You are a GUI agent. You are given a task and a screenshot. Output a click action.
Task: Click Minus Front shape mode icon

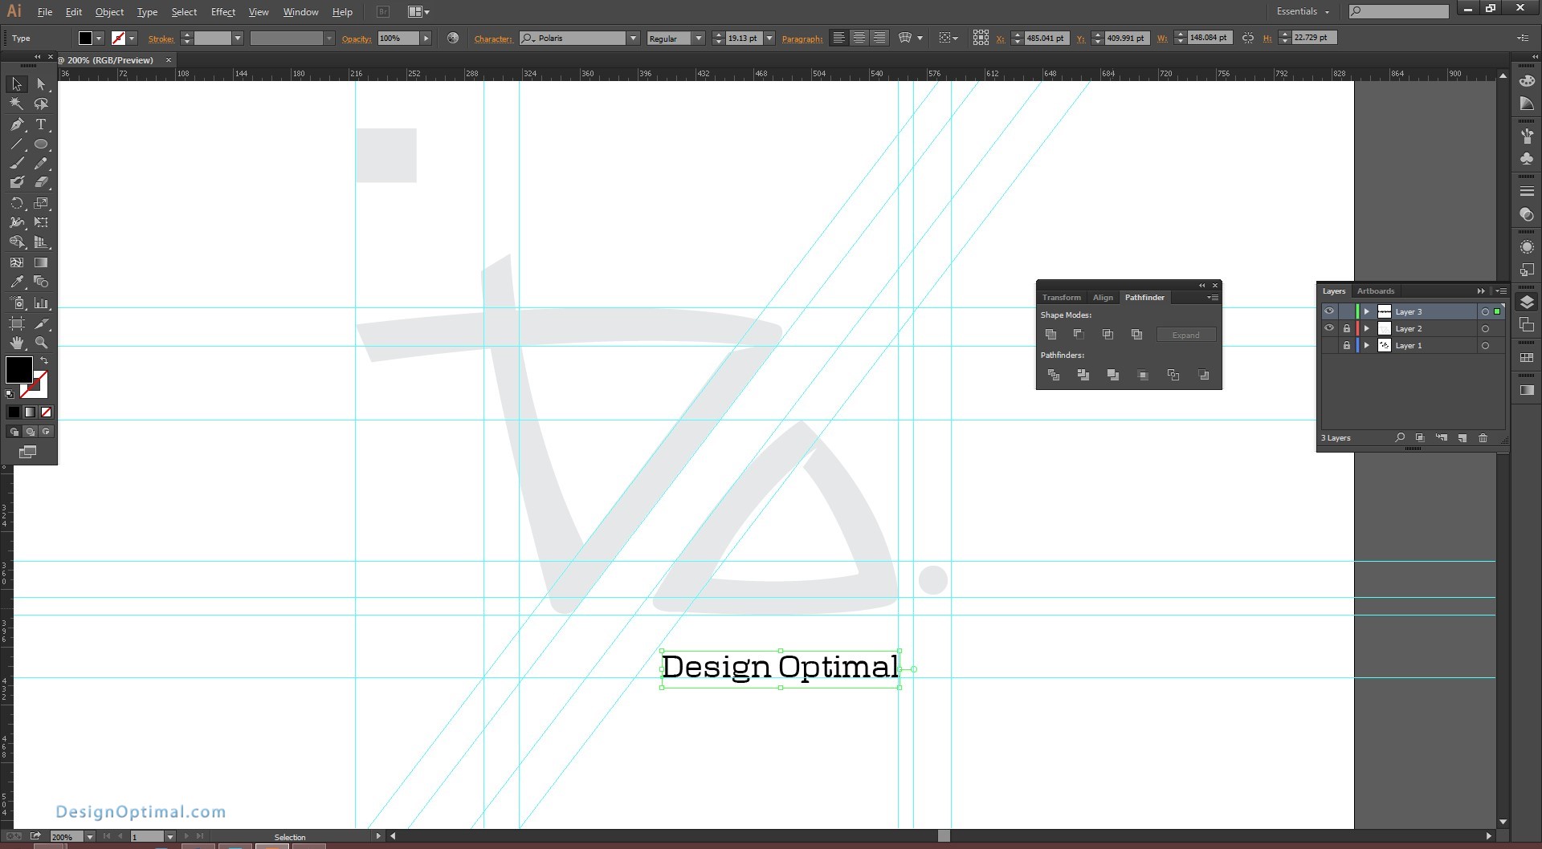[x=1079, y=335]
